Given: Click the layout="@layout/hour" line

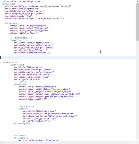Looking at the screenshot, I should point(37,121).
